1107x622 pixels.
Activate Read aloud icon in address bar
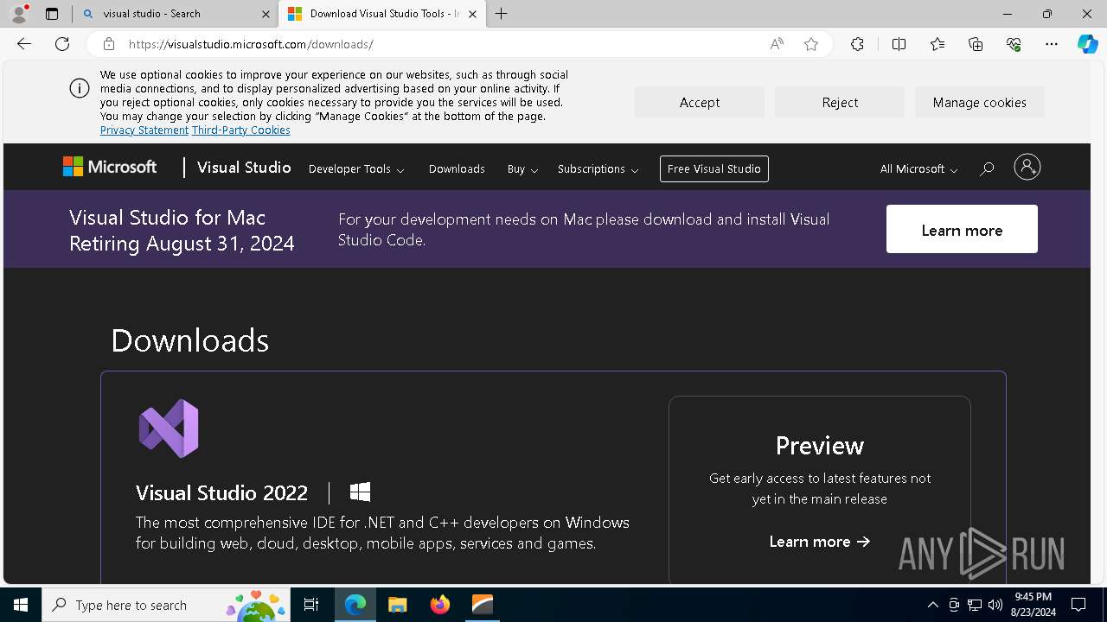(x=777, y=44)
